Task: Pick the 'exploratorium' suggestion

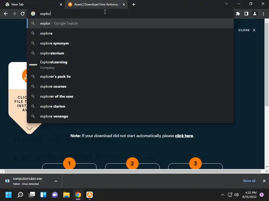Action: [130, 53]
